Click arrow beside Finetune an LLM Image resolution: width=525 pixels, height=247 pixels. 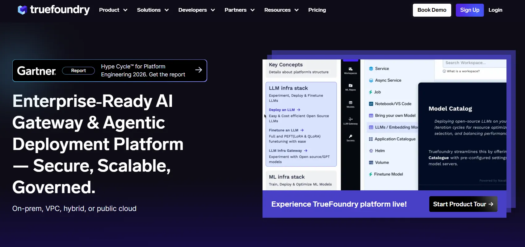pos(302,130)
